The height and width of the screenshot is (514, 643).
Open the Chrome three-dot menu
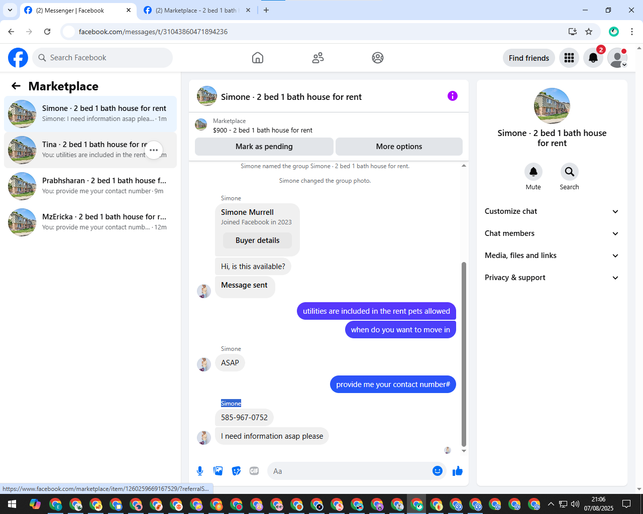(x=632, y=32)
